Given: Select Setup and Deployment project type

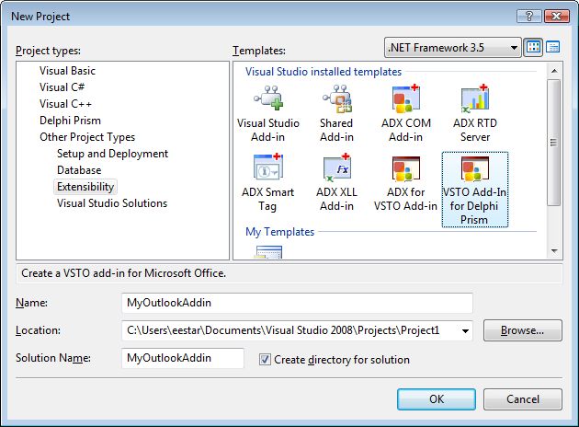Looking at the screenshot, I should coord(113,154).
